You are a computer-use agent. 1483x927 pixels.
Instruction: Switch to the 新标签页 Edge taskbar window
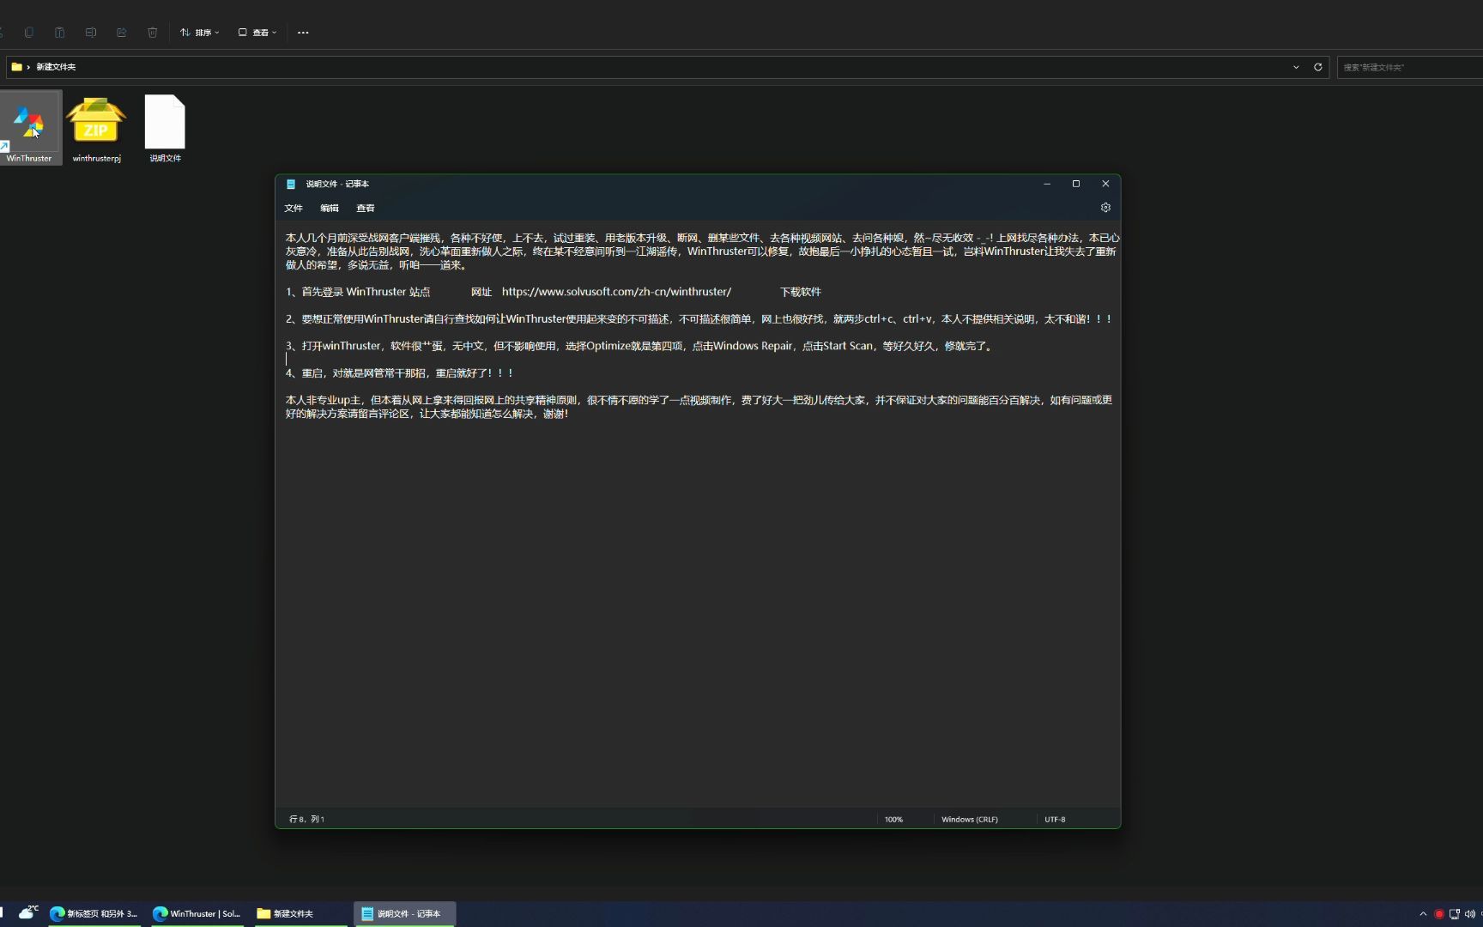(94, 914)
